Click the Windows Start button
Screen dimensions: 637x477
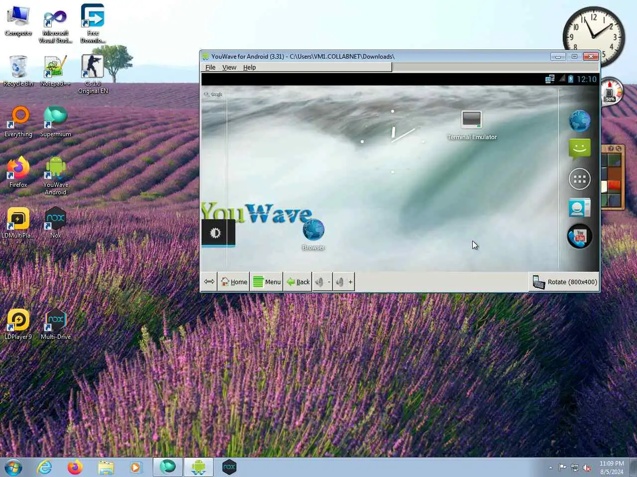pyautogui.click(x=13, y=467)
